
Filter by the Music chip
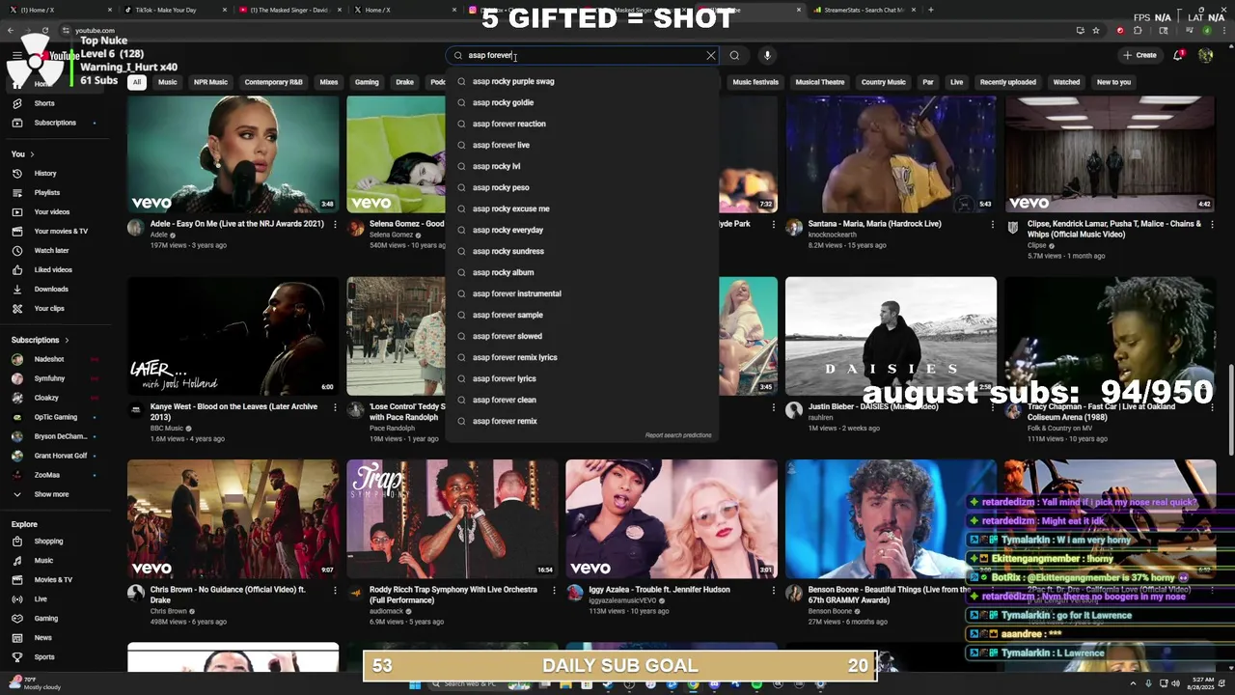[x=168, y=82]
